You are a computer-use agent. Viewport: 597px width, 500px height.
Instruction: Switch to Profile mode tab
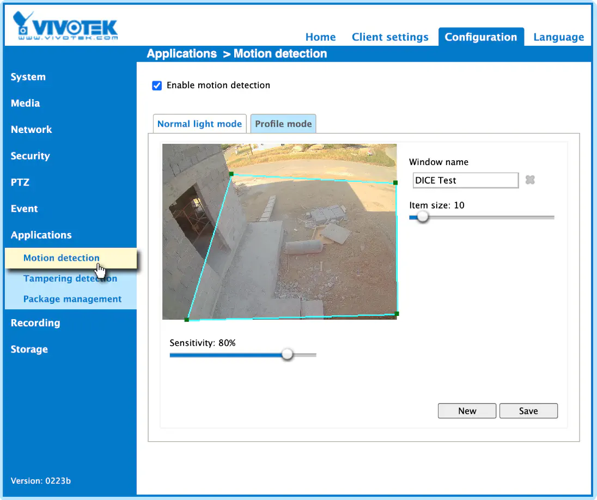(x=283, y=124)
